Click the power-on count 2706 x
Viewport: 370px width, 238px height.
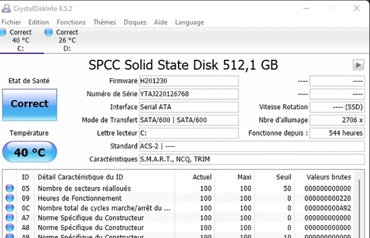(x=337, y=120)
